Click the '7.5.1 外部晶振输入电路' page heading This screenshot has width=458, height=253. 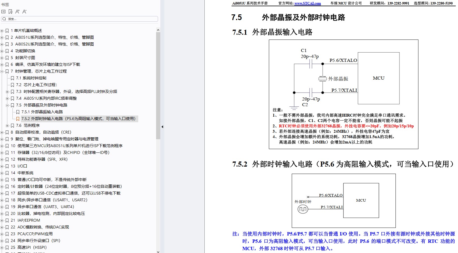pyautogui.click(x=272, y=32)
